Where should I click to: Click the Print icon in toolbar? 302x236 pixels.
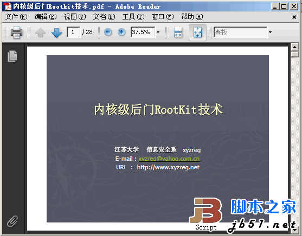click(16, 32)
